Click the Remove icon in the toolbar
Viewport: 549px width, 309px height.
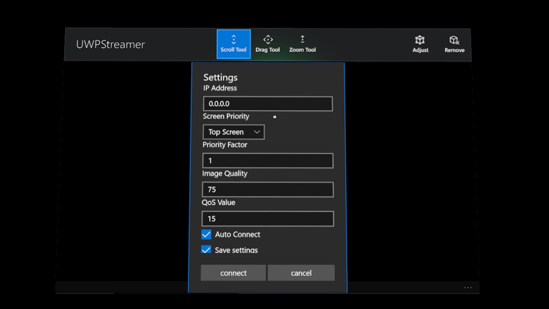[x=454, y=43]
